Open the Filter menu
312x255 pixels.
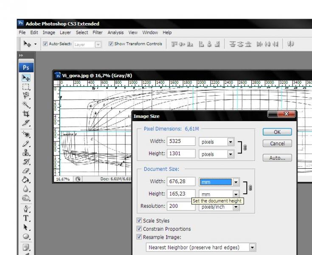(98, 32)
